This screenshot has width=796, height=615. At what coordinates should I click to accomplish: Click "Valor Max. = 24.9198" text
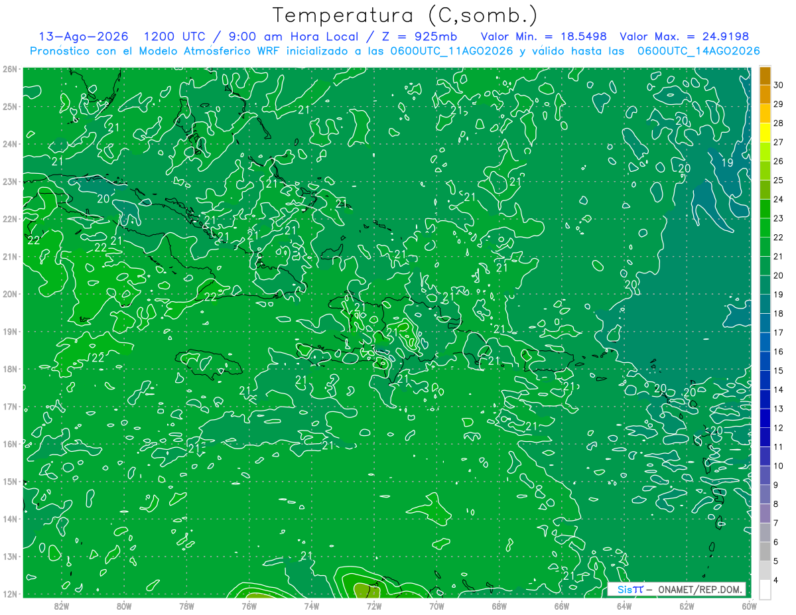click(x=684, y=37)
